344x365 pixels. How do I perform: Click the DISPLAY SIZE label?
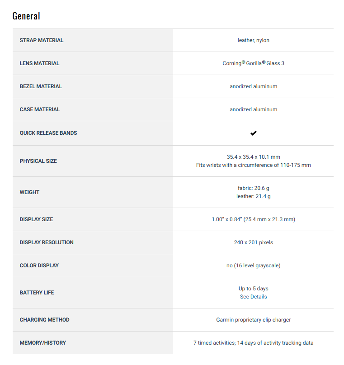tap(36, 219)
